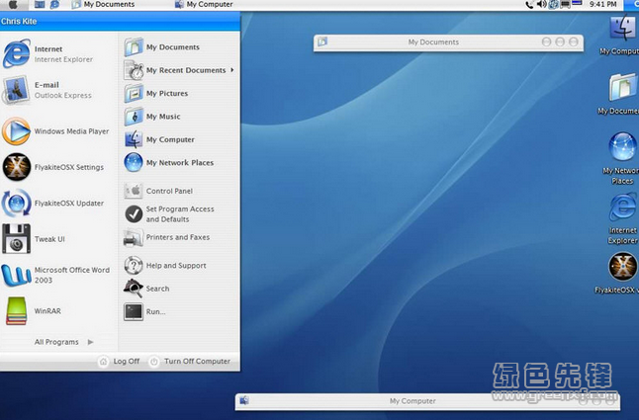
Task: Open My Music folder
Action: 152,117
